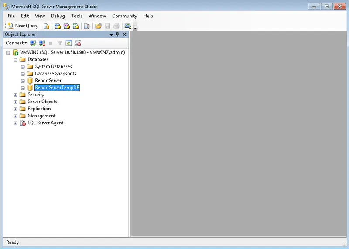Close the Object Explorer panel
This screenshot has width=349, height=249.
[x=124, y=34]
